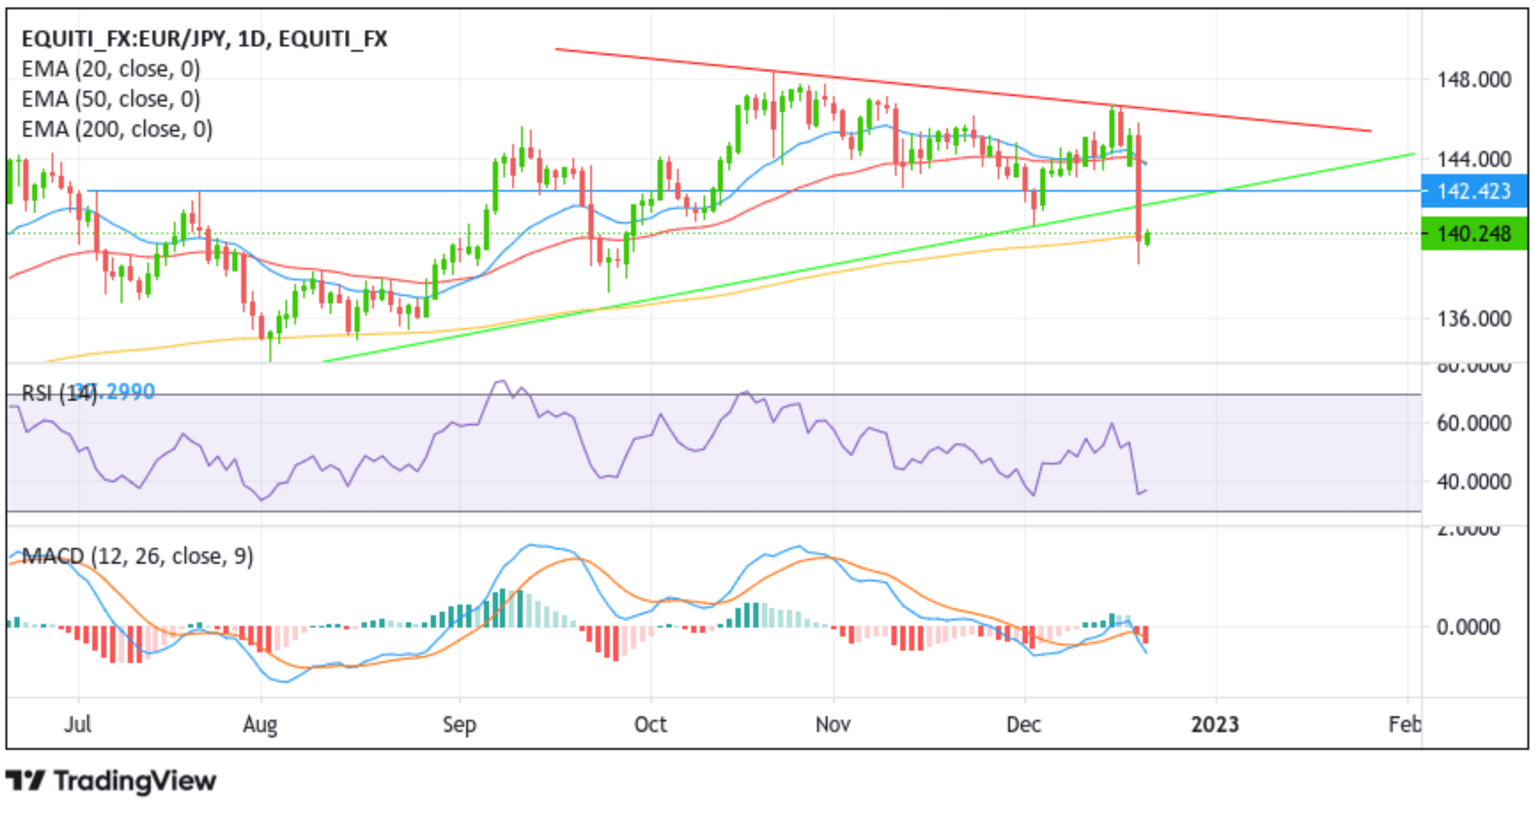Select the EMA (20, close, 0) legend

[111, 69]
